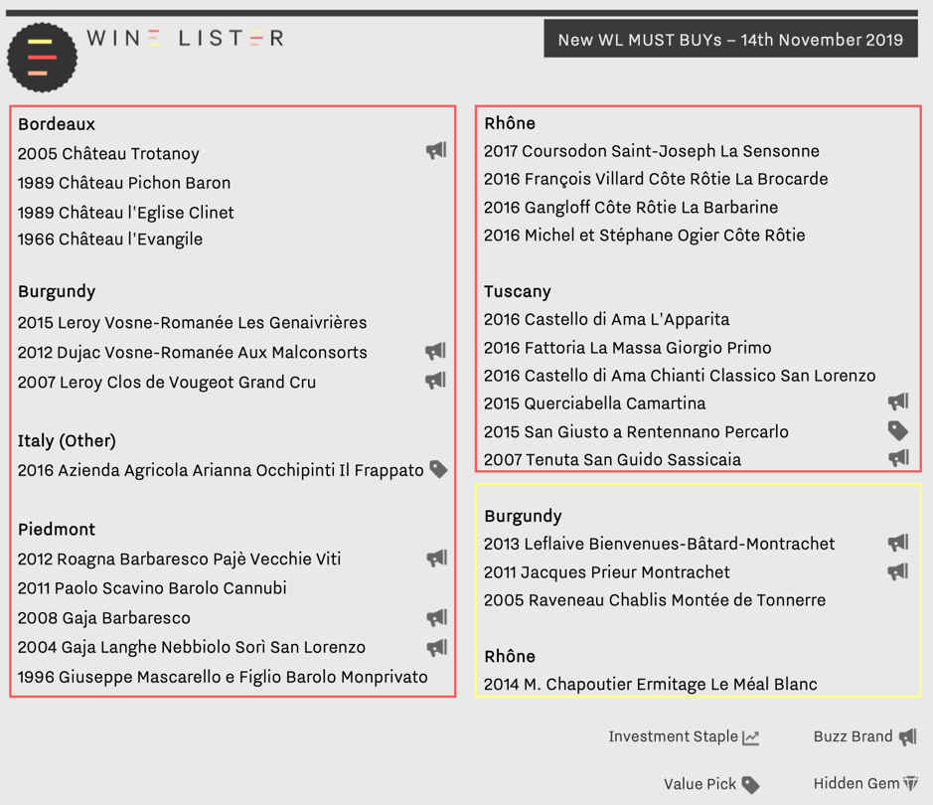Click the Wine Lister round logo
The height and width of the screenshot is (805, 933).
42,57
